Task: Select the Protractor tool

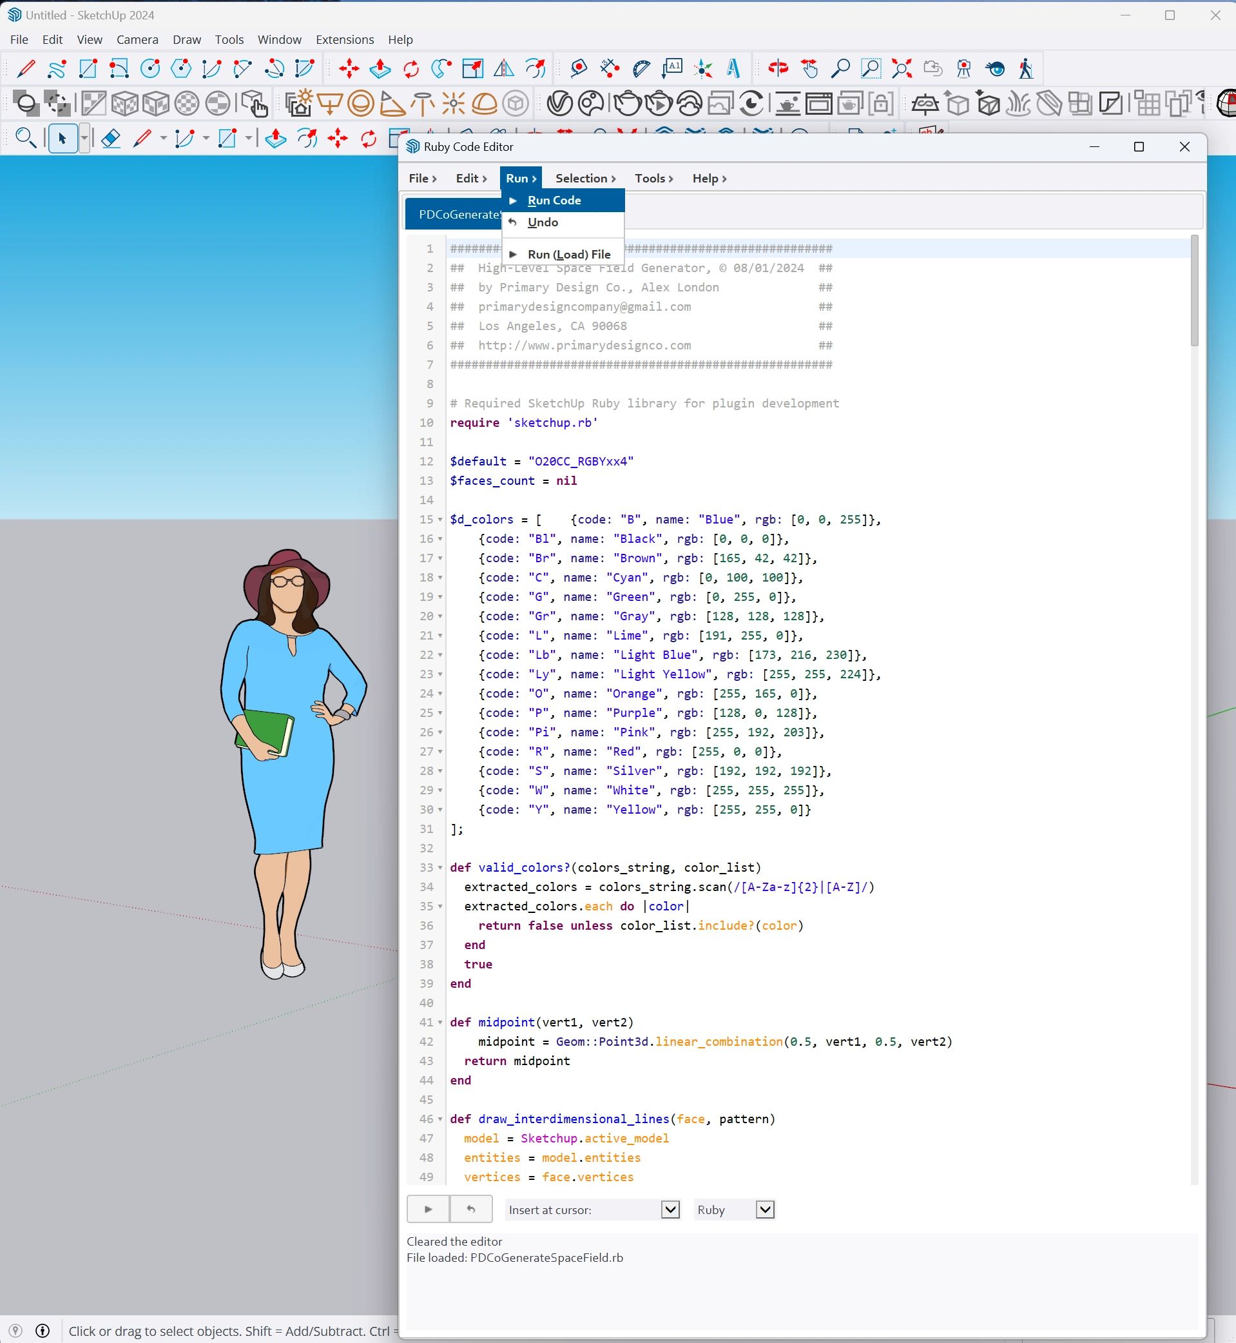Action: pos(641,68)
